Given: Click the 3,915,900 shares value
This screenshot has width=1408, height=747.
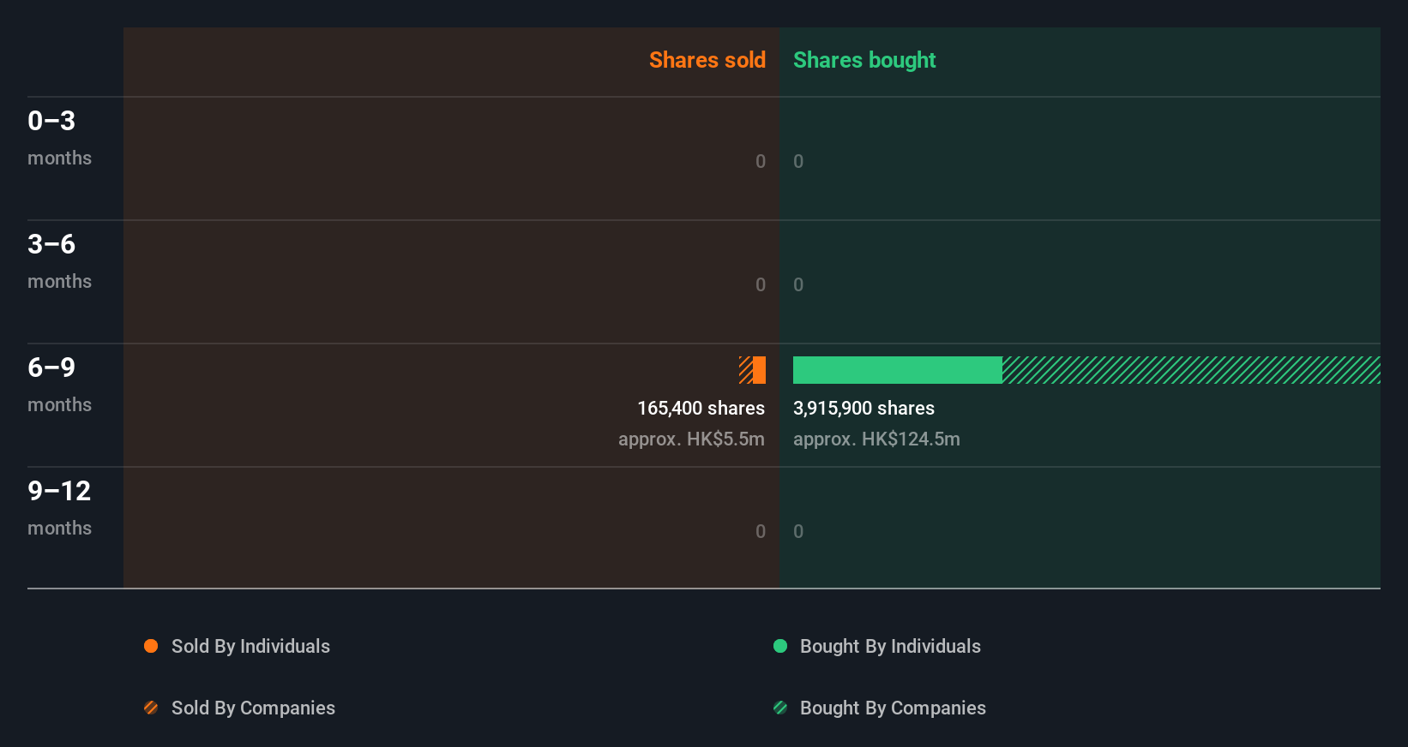Looking at the screenshot, I should tap(863, 409).
